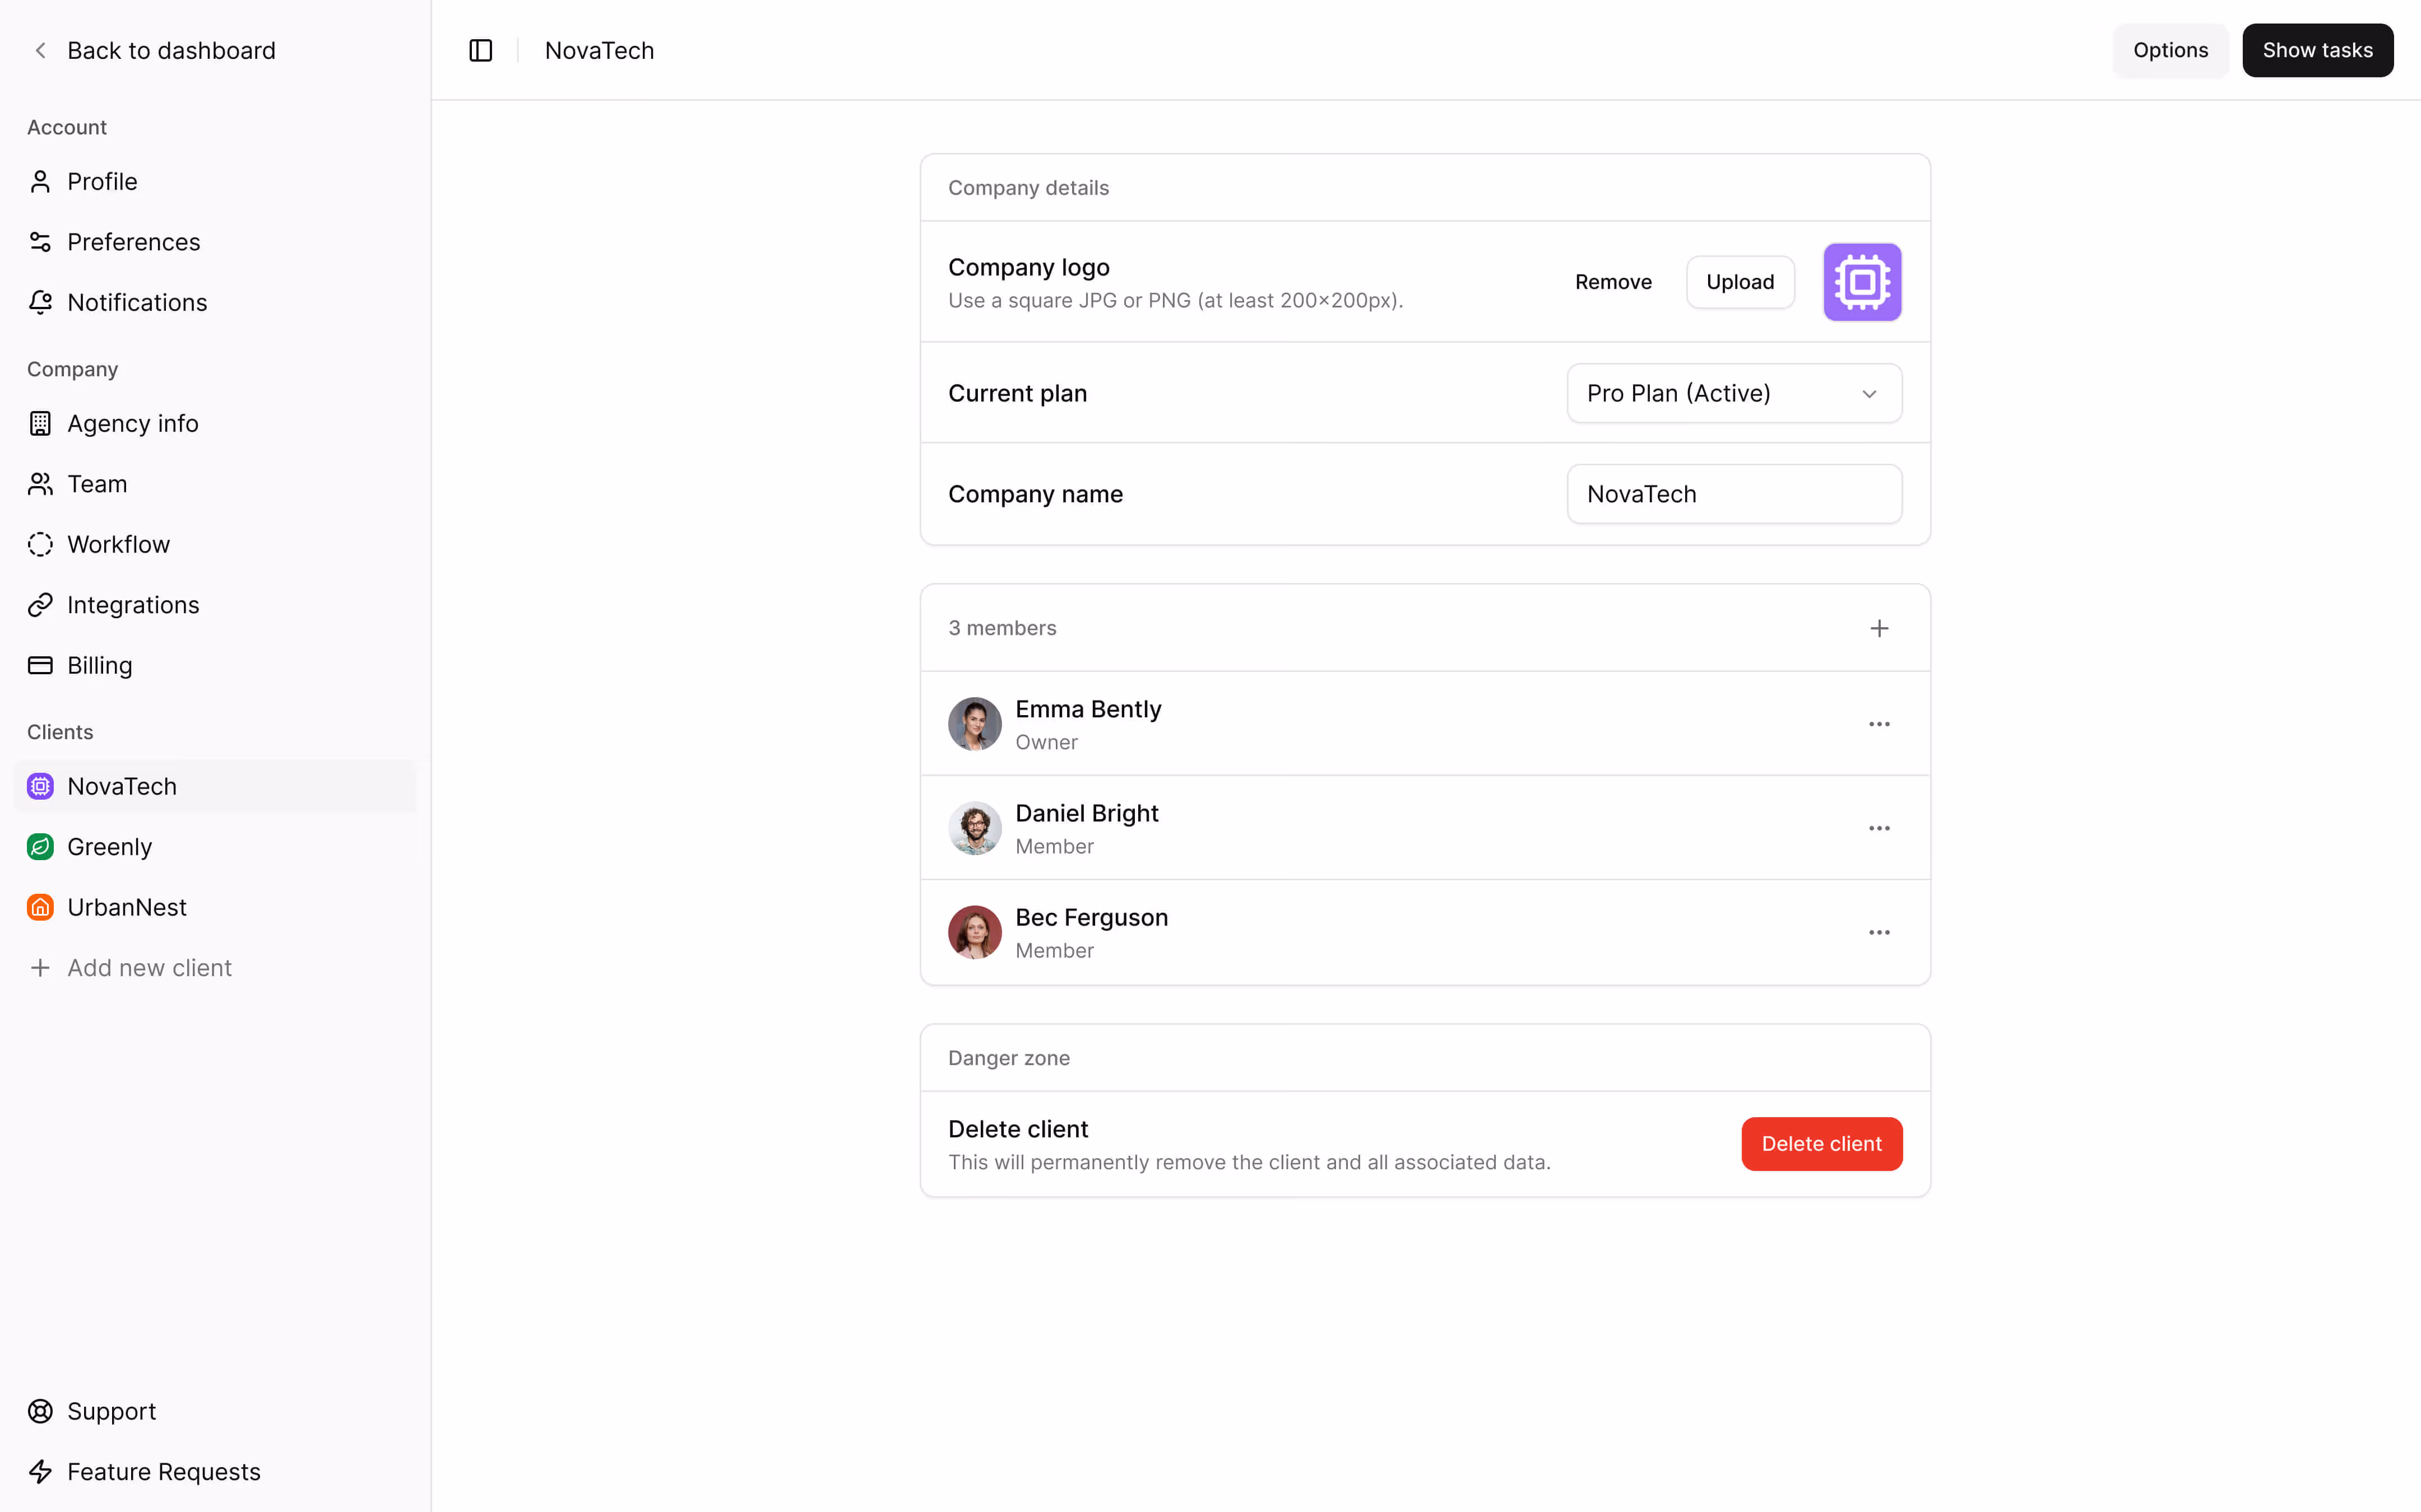Click the Show tasks button
Screen dimensions: 2421x1512
point(2317,50)
